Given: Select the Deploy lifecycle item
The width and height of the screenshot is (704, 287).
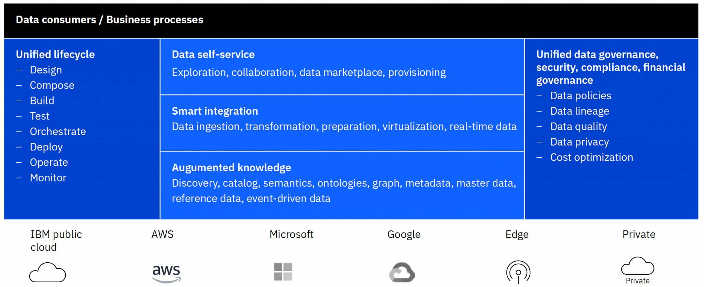Looking at the screenshot, I should [46, 147].
